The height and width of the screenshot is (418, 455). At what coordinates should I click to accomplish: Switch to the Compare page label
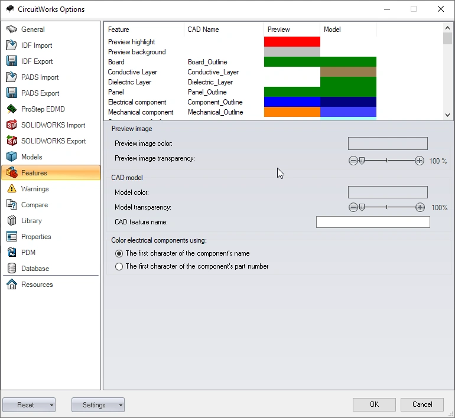(34, 205)
